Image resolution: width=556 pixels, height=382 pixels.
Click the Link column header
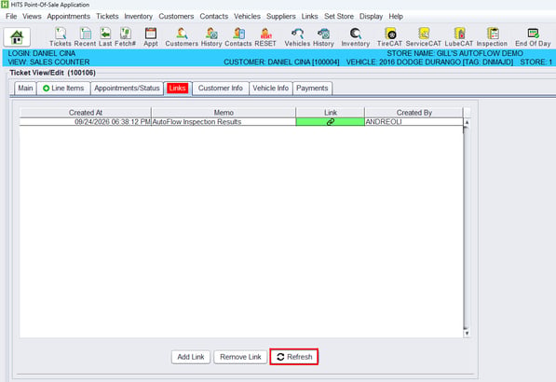330,113
